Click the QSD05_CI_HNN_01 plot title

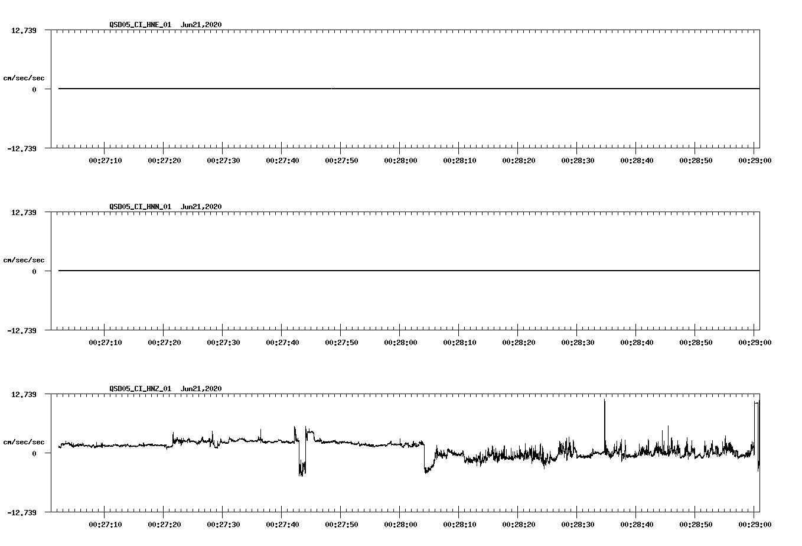165,207
